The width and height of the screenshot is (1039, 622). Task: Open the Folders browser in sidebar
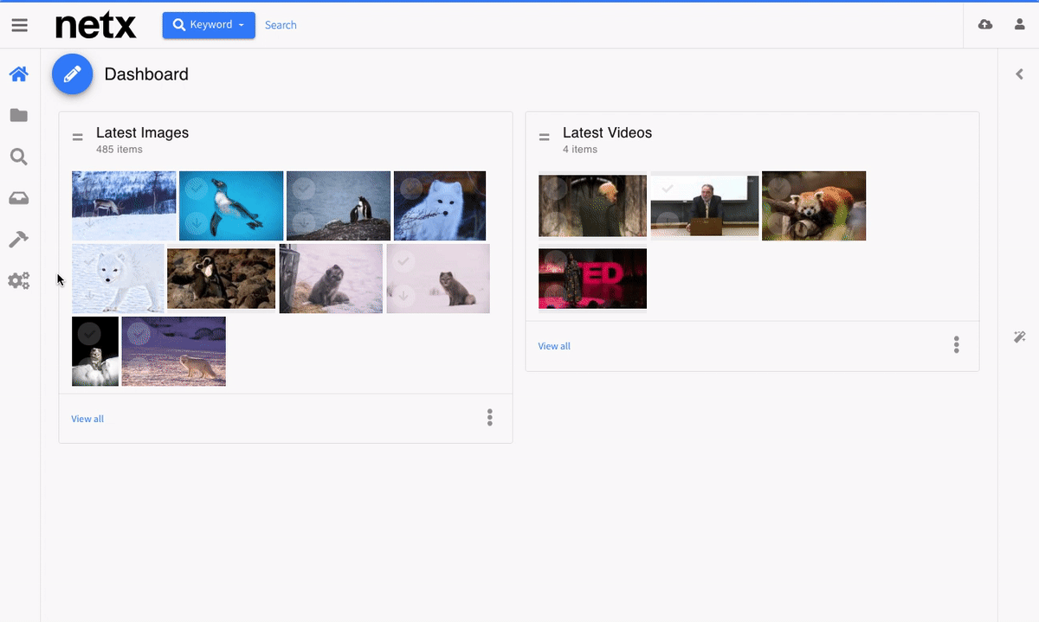[x=19, y=116]
